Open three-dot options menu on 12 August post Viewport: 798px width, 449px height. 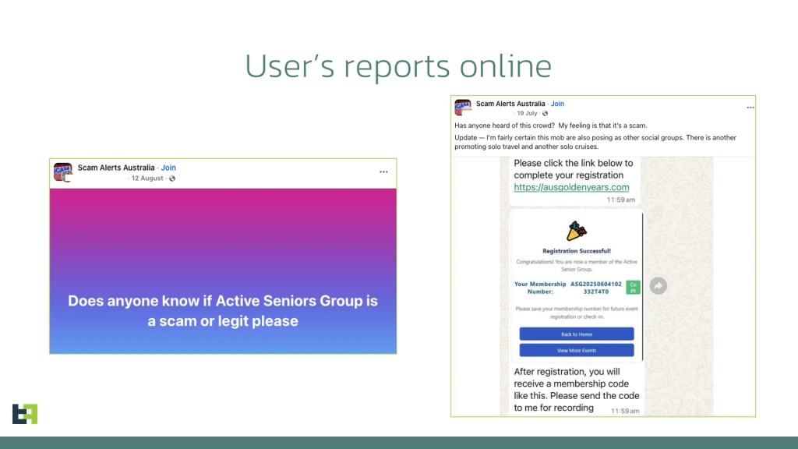(383, 171)
